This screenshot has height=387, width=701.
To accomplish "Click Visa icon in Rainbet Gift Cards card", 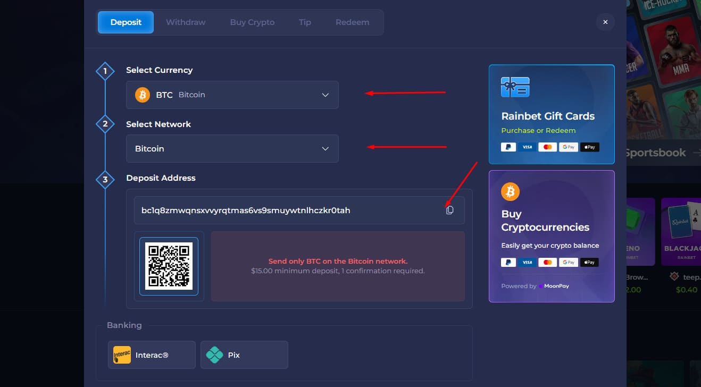I will [x=527, y=147].
